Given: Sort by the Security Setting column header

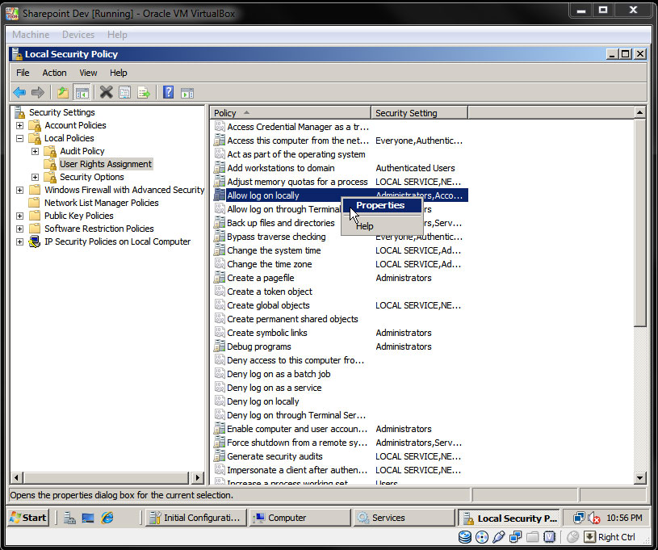Looking at the screenshot, I should pyautogui.click(x=419, y=113).
